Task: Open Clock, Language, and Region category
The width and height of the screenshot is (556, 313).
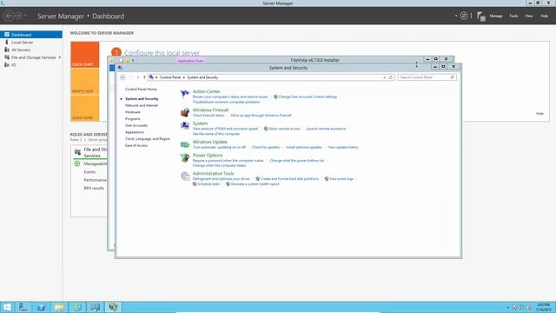Action: click(148, 139)
